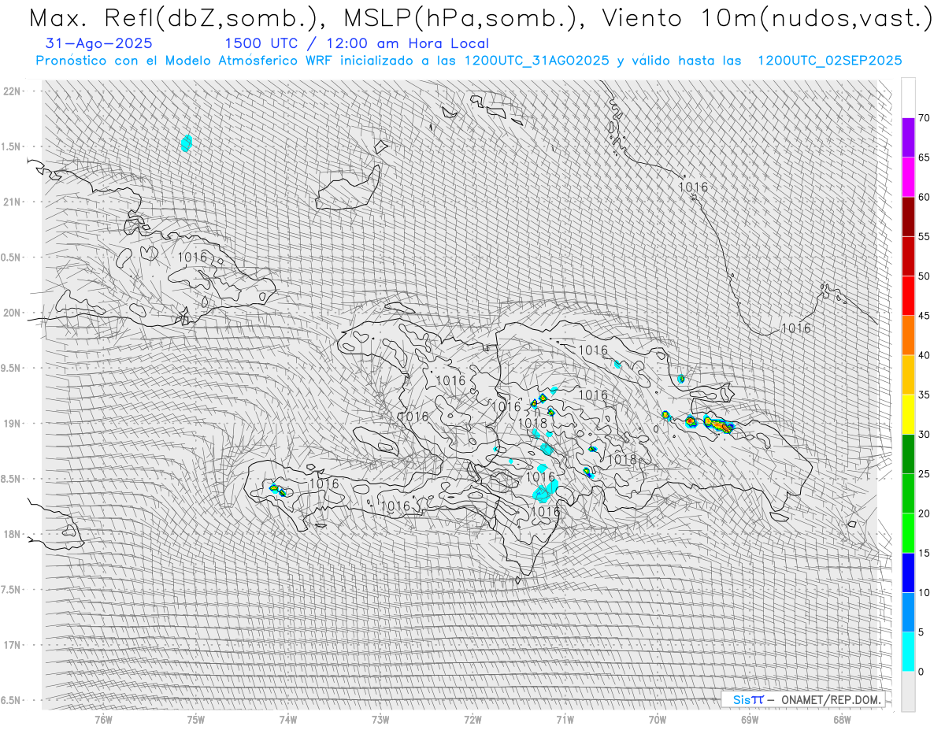Image resolution: width=945 pixels, height=730 pixels.
Task: Click the '71W' longitude label
Action: (x=565, y=720)
